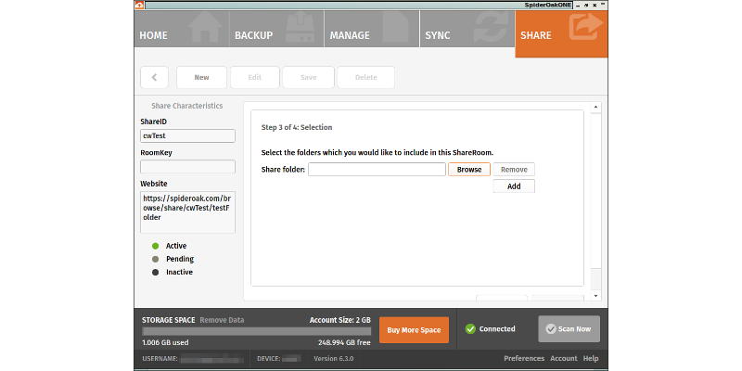
Task: Click the Sync arrows icon
Action: click(487, 32)
